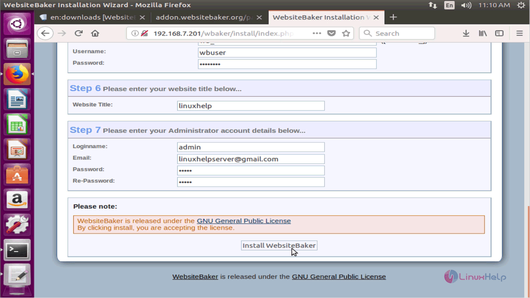Open System Settings from dock
The image size is (530, 298).
(17, 225)
